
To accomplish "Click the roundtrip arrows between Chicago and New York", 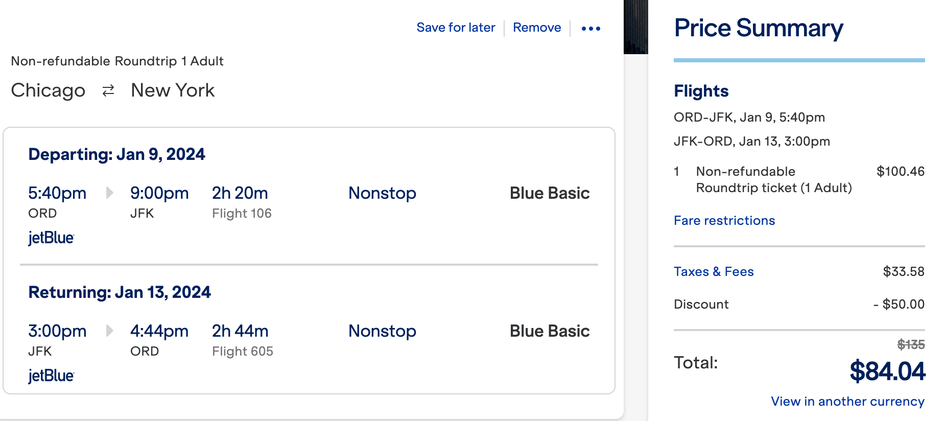I will (108, 91).
